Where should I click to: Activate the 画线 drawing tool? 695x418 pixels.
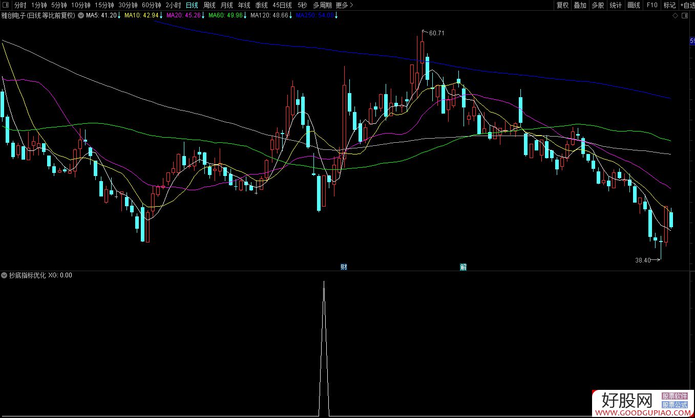tap(634, 5)
